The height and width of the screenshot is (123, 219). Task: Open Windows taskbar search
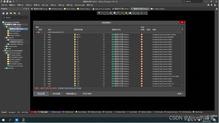(x=10, y=120)
